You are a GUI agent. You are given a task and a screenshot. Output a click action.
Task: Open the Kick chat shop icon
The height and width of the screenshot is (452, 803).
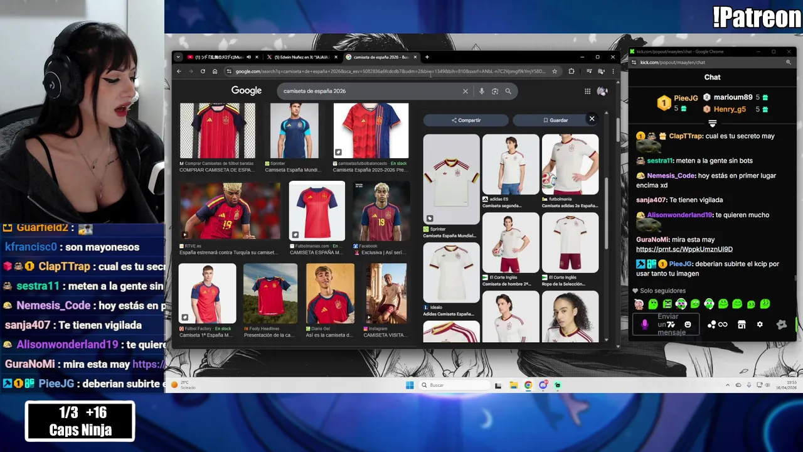click(x=742, y=325)
